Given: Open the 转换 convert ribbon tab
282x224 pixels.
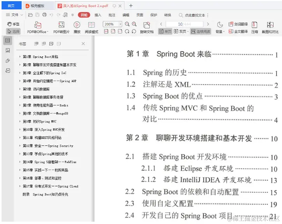Looking at the screenshot, I should coord(168,15).
